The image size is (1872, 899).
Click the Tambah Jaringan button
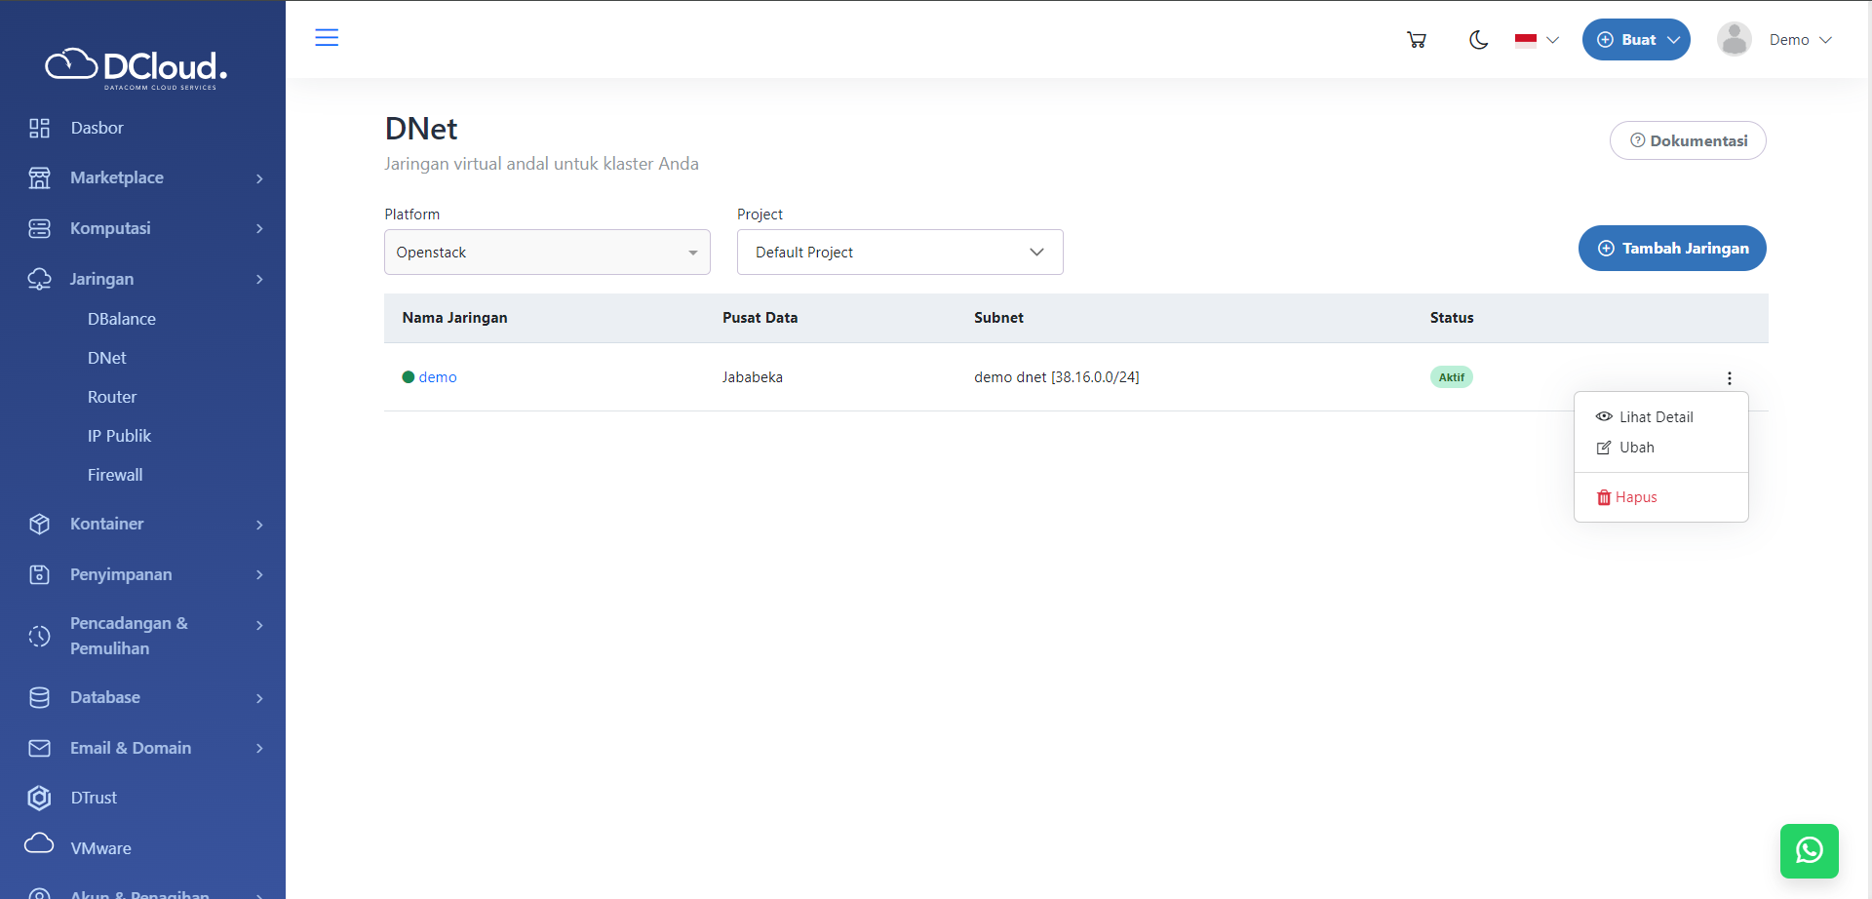point(1671,249)
